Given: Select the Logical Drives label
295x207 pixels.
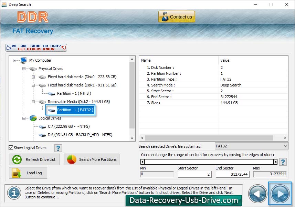Looking at the screenshot, I should [50, 118].
